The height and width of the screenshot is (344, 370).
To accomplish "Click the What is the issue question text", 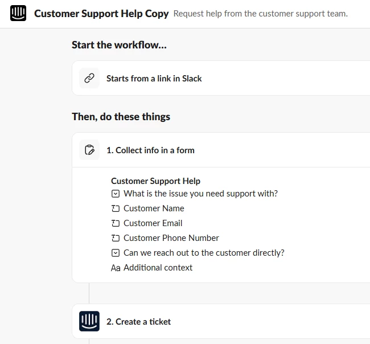I will [x=200, y=194].
